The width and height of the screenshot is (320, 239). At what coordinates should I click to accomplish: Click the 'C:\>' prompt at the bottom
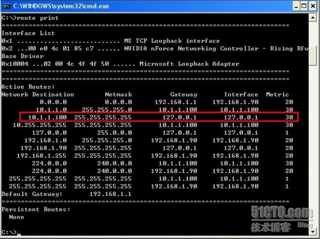coord(9,232)
